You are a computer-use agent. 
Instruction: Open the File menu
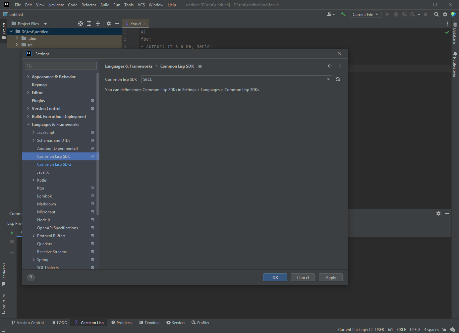[18, 5]
